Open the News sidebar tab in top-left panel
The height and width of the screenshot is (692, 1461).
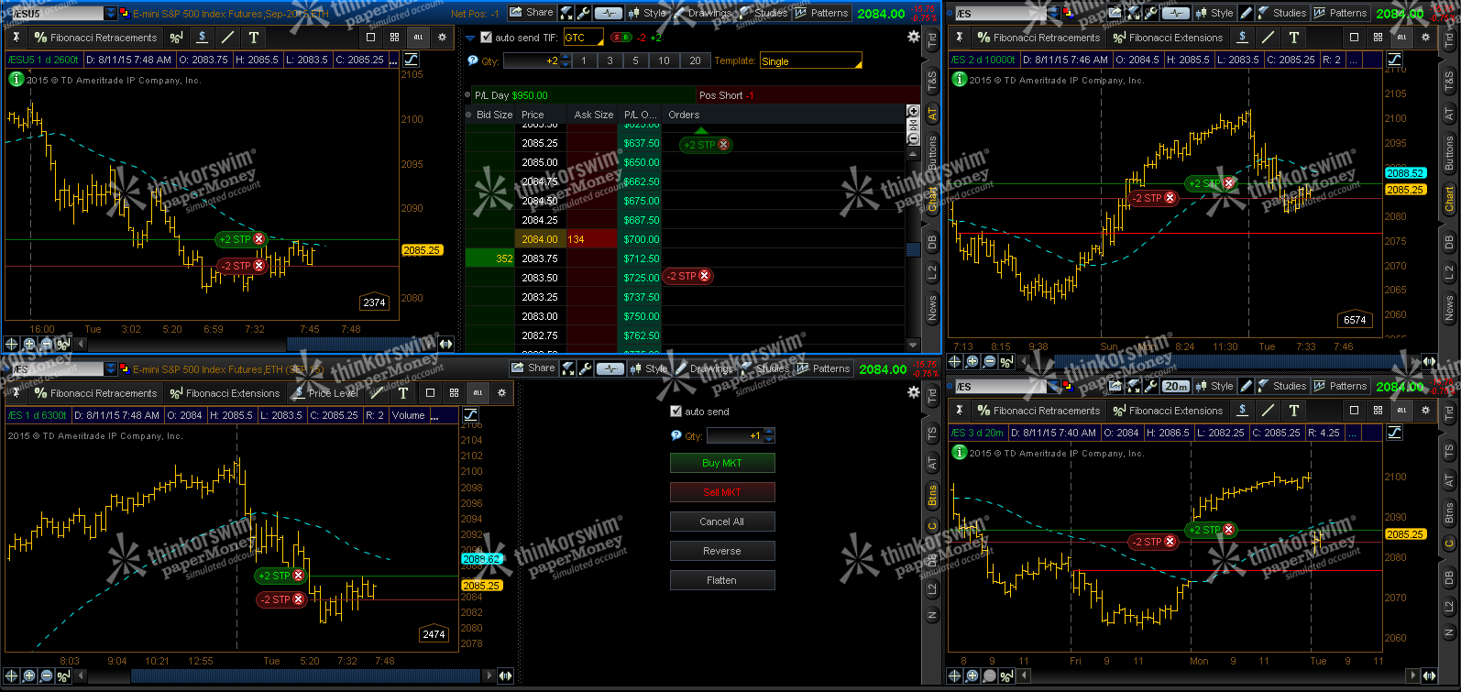coord(932,308)
